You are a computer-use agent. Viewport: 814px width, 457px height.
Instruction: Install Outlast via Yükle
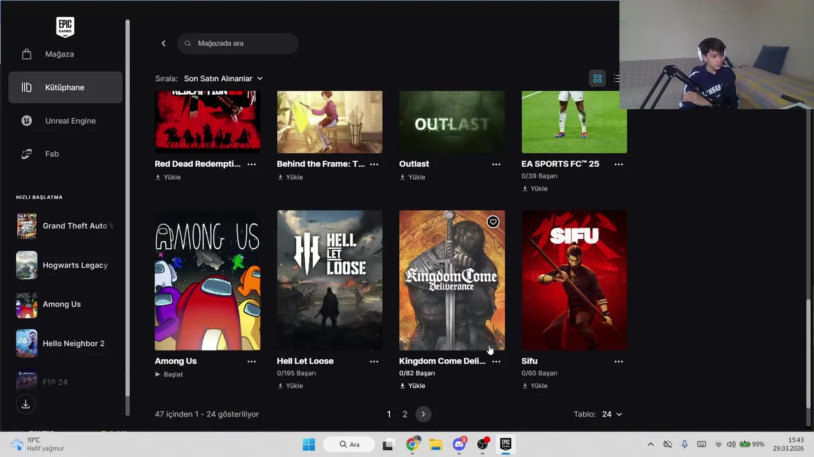tap(412, 177)
